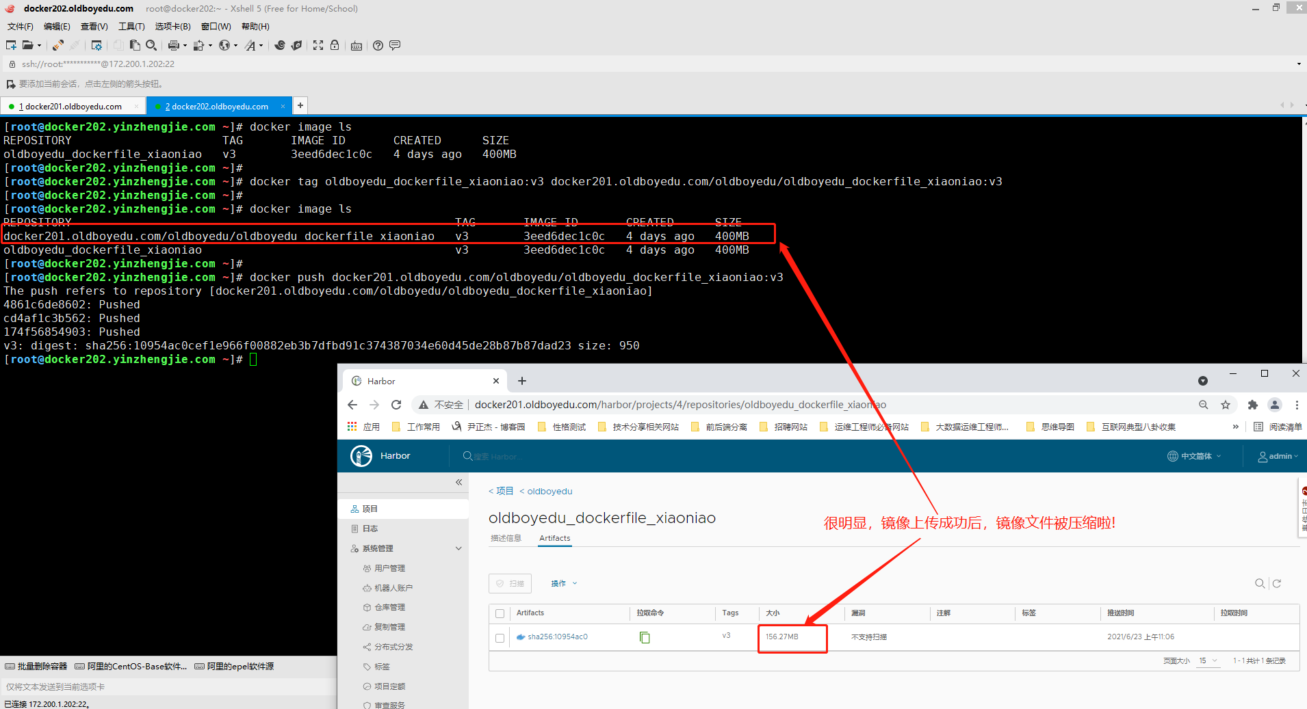This screenshot has width=1307, height=709.
Task: Click the Find magnifier icon in Xshell toolbar
Action: pyautogui.click(x=151, y=45)
